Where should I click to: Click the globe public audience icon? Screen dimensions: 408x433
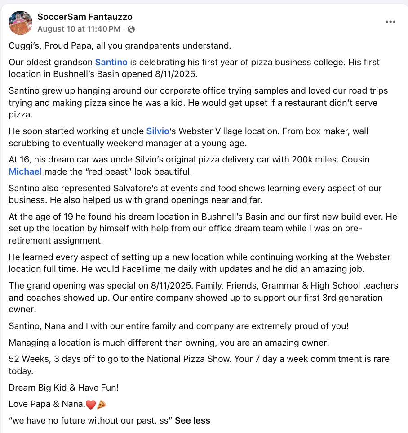click(x=131, y=29)
